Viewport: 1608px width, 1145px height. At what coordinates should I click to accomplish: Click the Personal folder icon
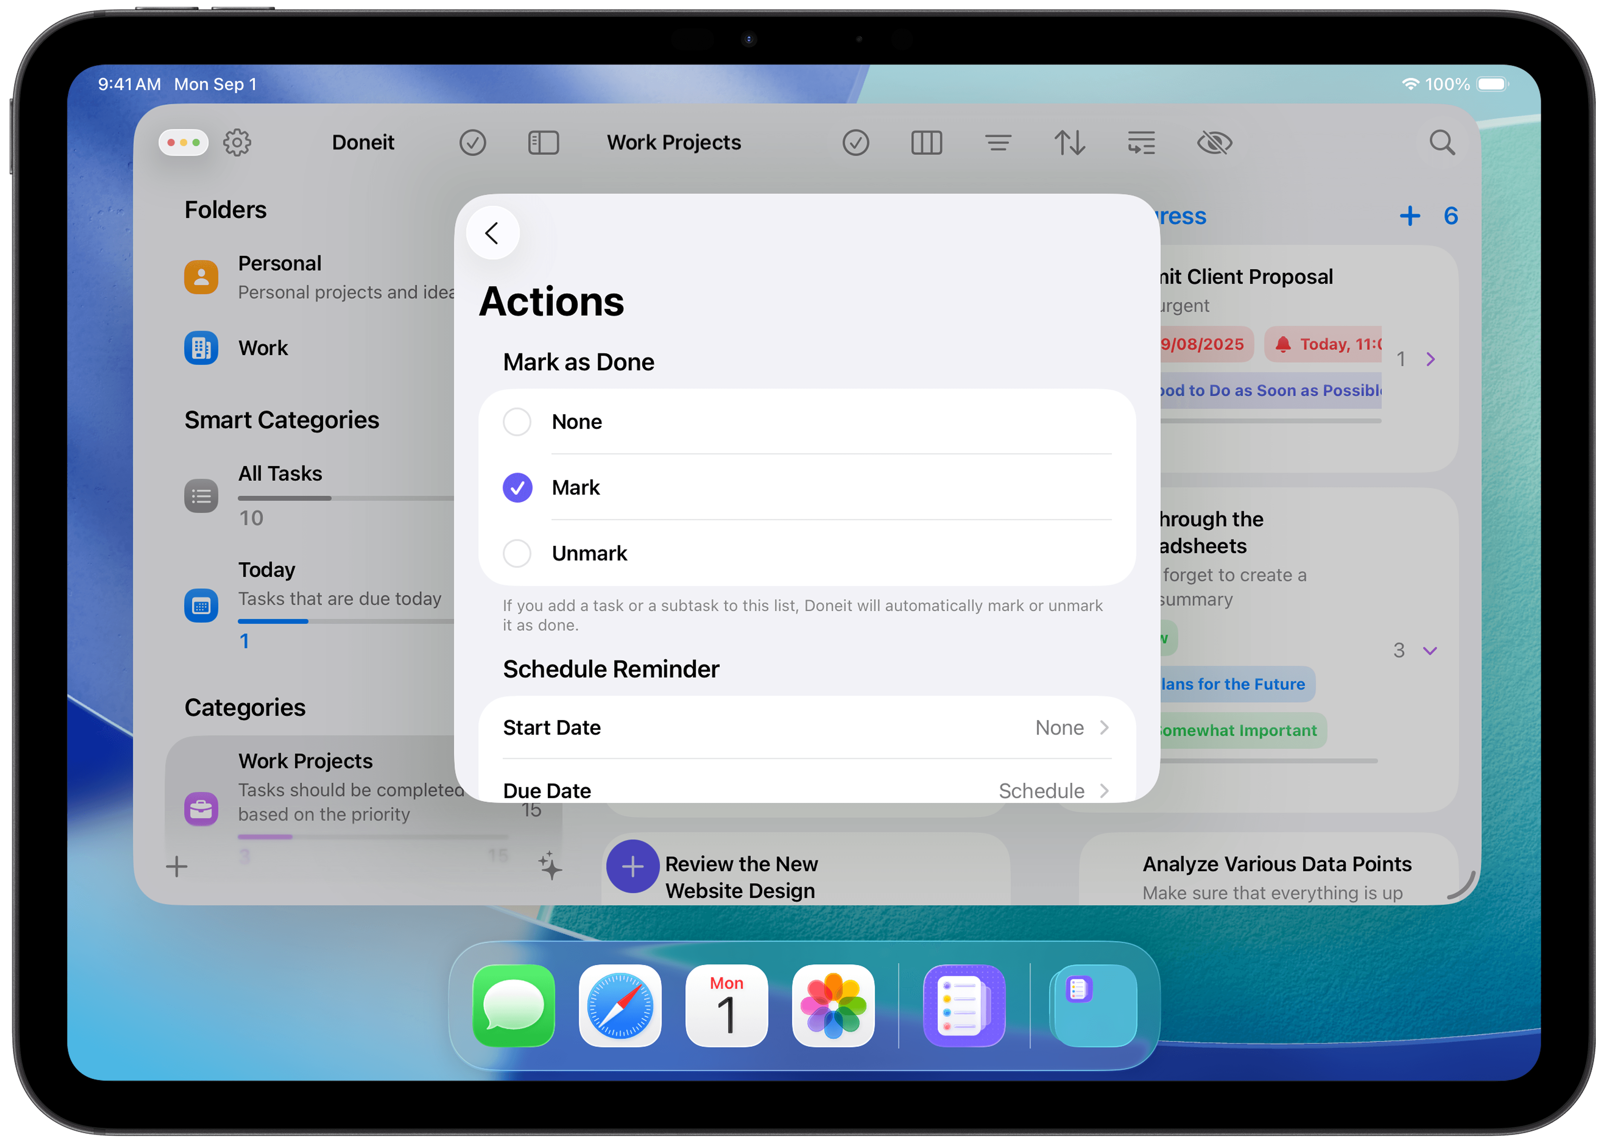tap(201, 276)
